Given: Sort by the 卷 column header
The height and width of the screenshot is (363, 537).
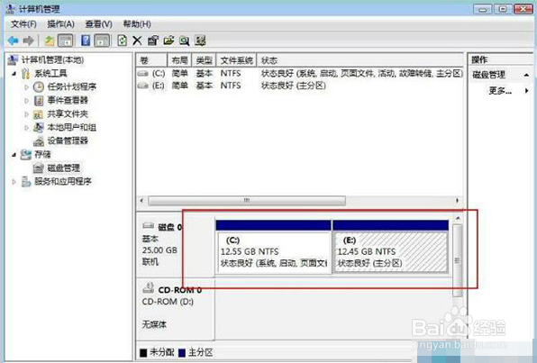Looking at the screenshot, I should [x=151, y=60].
